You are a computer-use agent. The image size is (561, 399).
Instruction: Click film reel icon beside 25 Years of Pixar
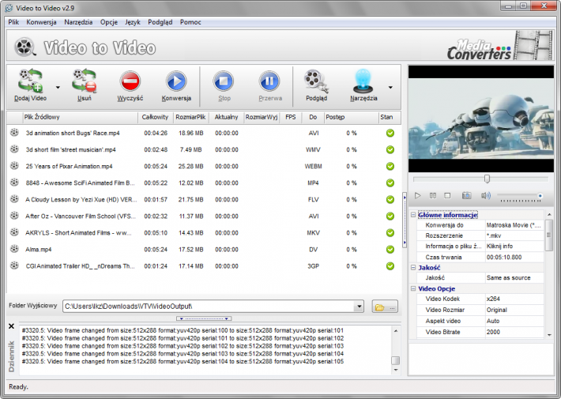[x=14, y=166]
